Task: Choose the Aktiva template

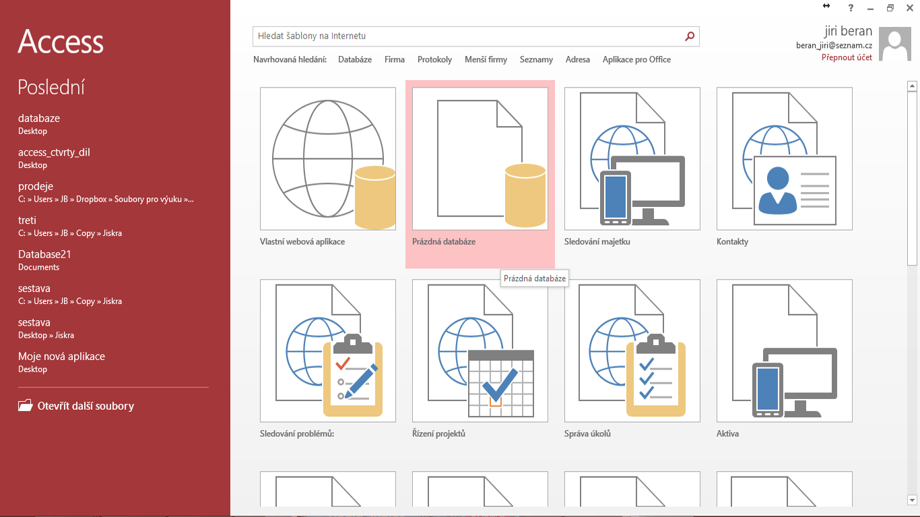Action: [785, 351]
